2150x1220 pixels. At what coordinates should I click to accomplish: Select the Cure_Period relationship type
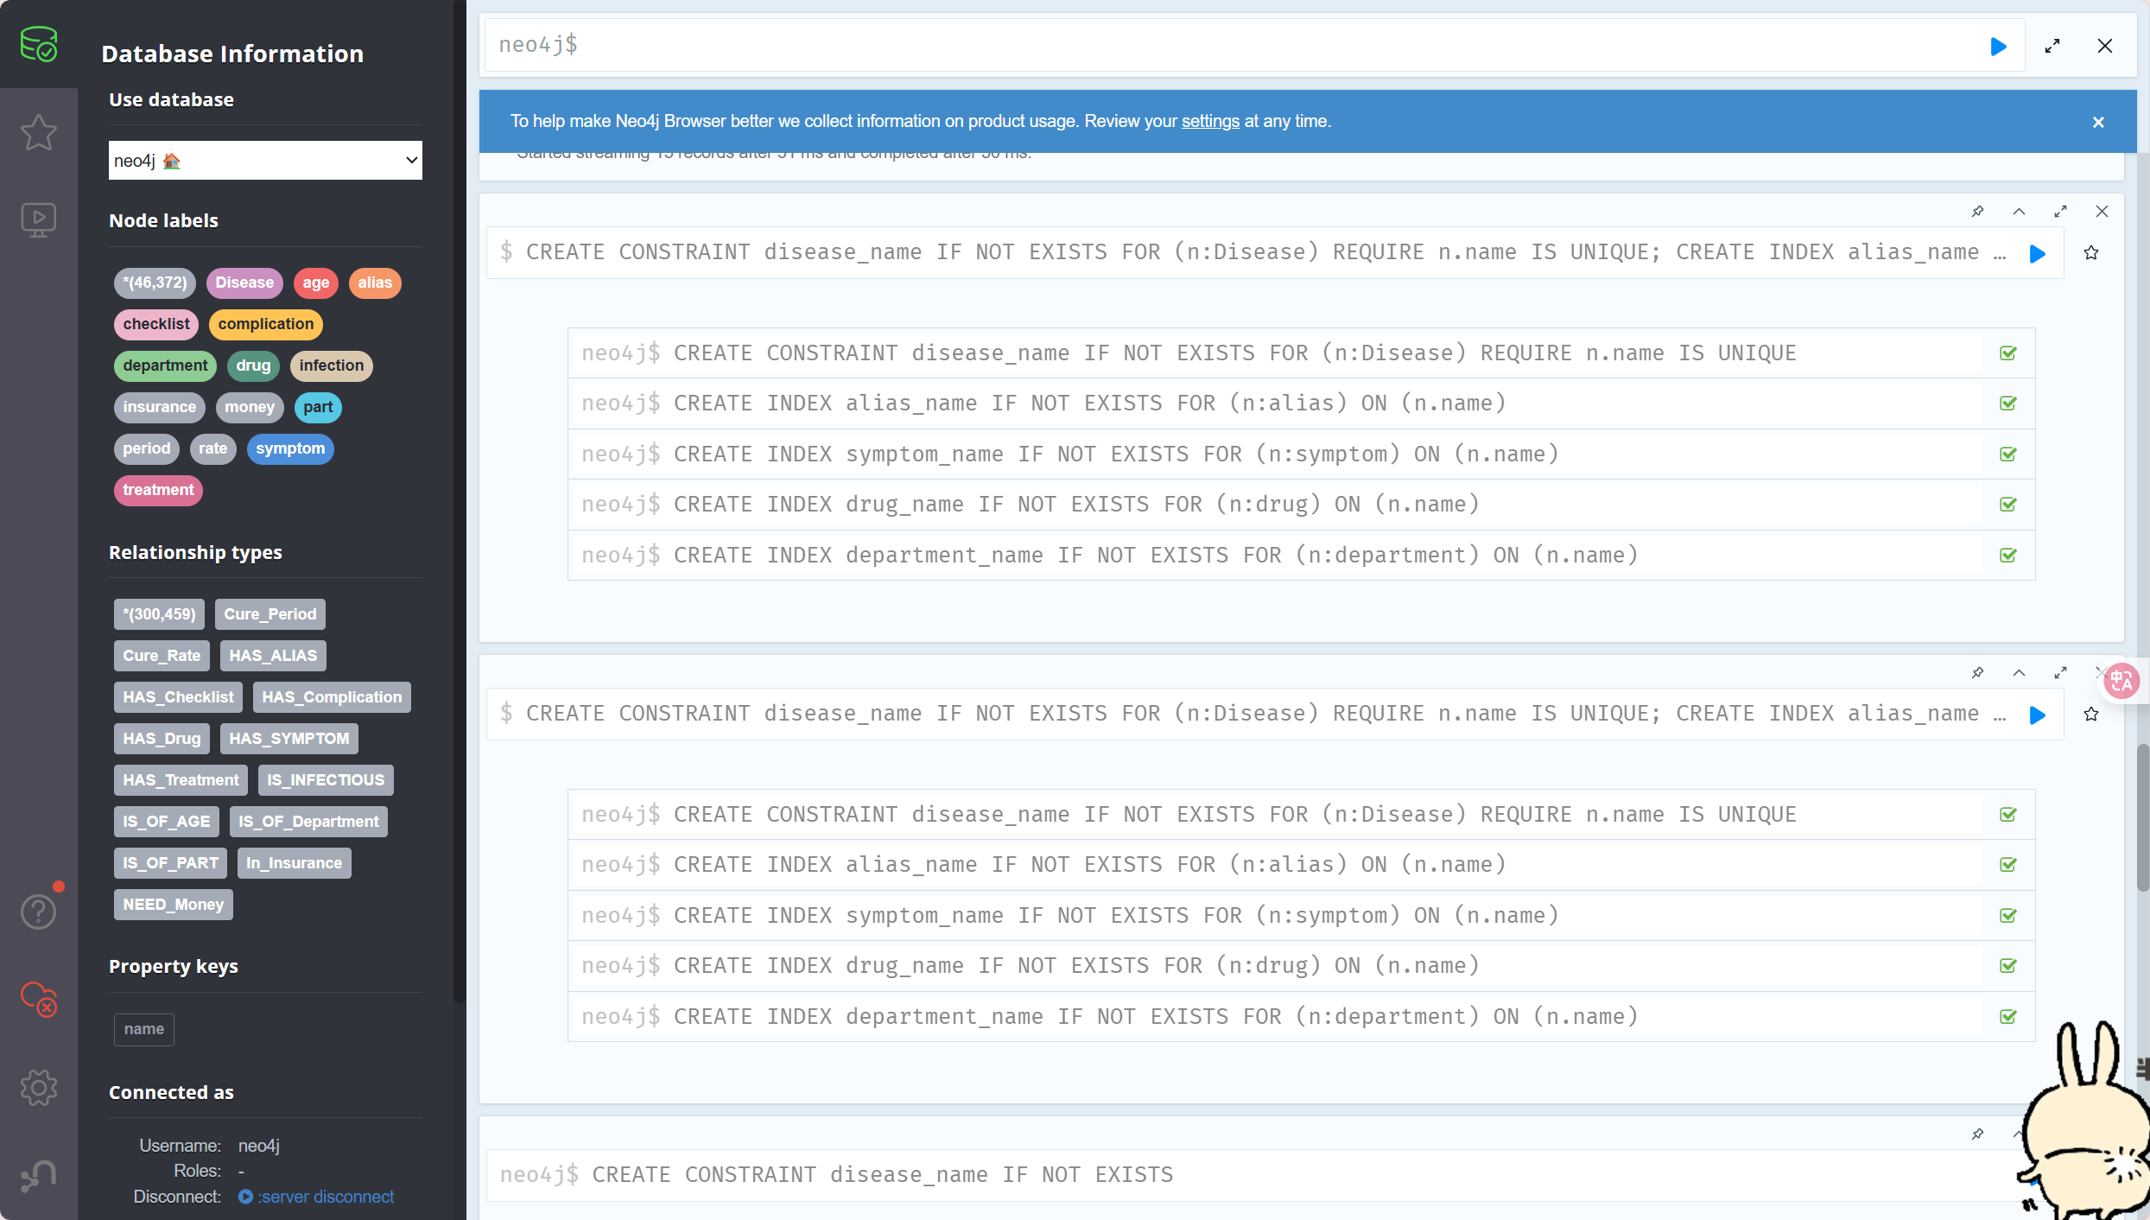point(270,614)
